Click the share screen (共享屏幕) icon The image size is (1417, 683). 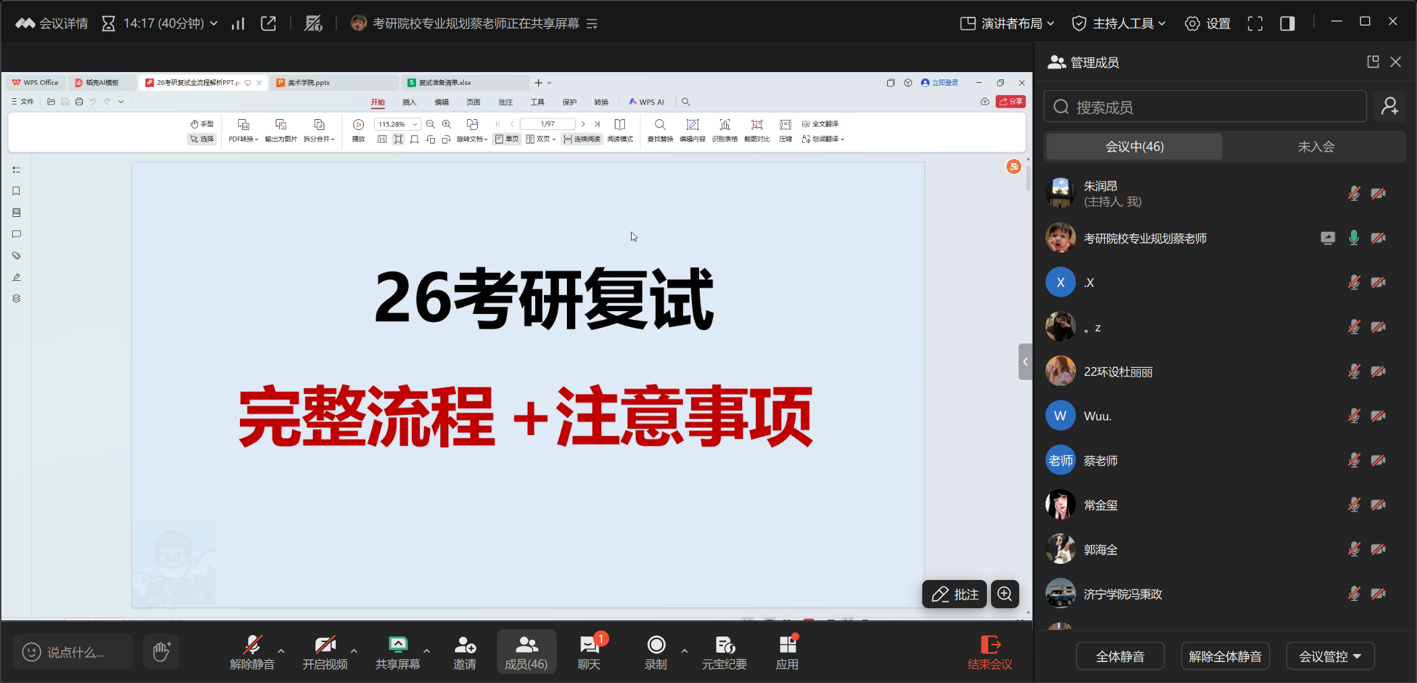point(398,651)
